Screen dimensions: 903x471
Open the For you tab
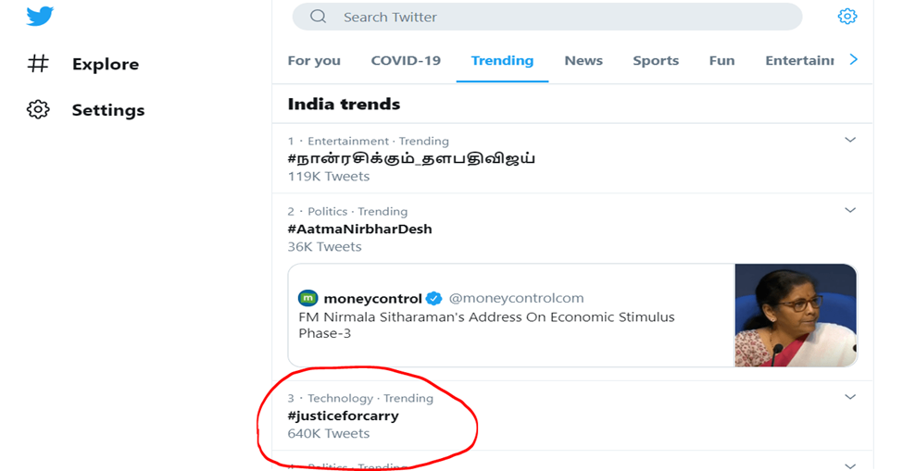click(314, 61)
